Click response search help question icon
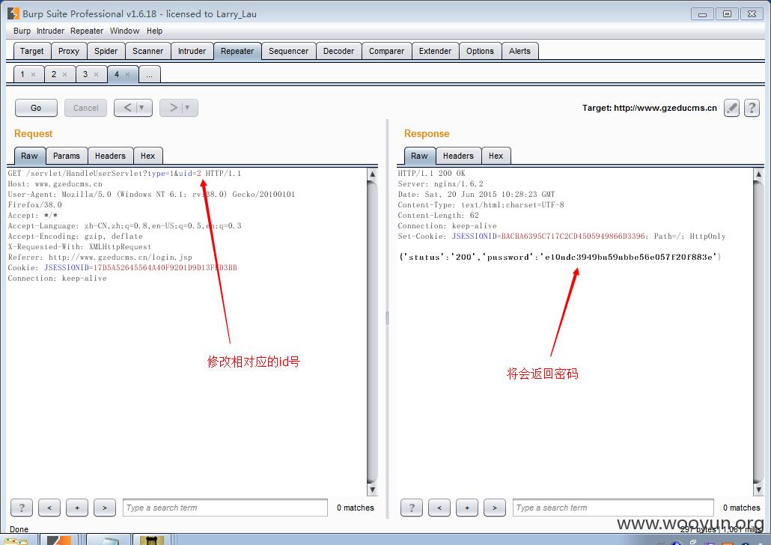 click(412, 508)
